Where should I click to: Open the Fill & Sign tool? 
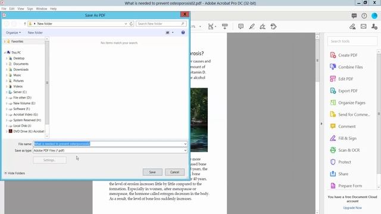tap(343, 139)
